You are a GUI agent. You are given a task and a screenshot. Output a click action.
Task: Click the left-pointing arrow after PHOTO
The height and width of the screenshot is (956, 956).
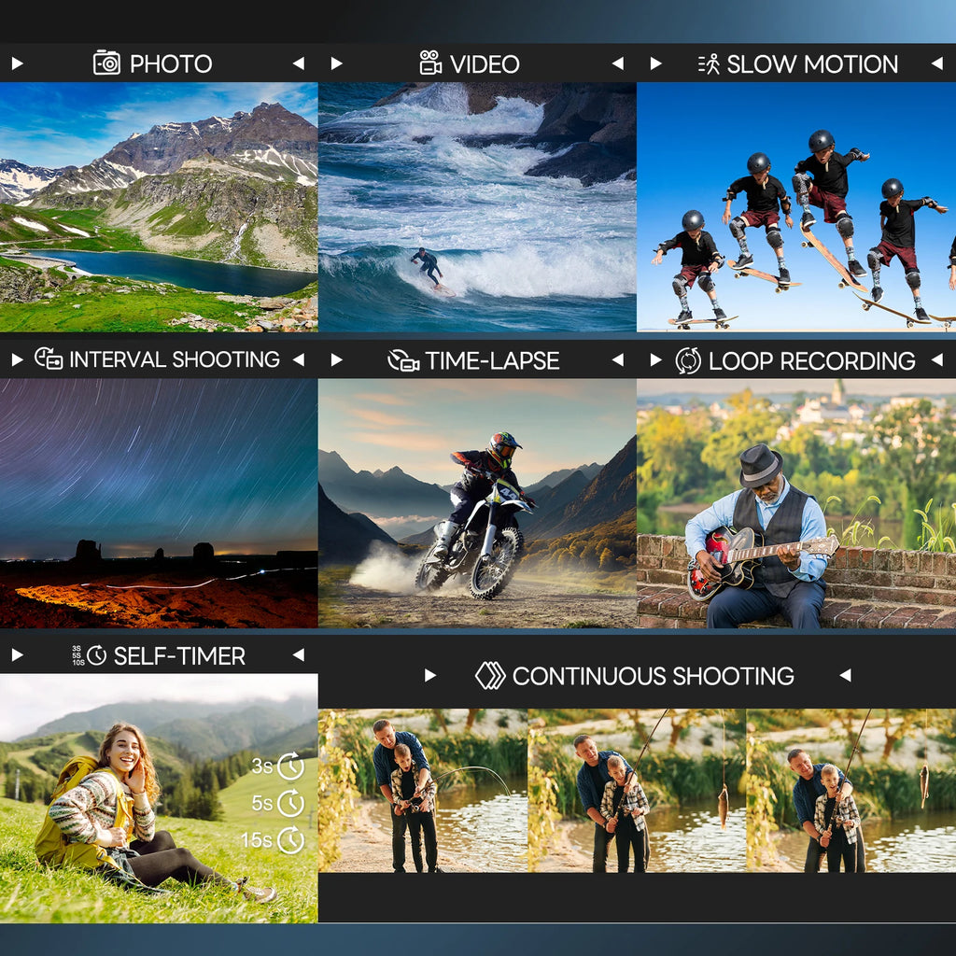coord(298,63)
